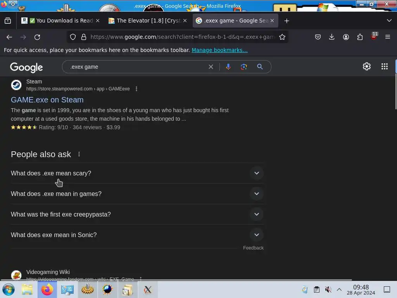Click the uBlock extension icon with badge 11
The width and height of the screenshot is (397, 298).
pyautogui.click(x=374, y=36)
